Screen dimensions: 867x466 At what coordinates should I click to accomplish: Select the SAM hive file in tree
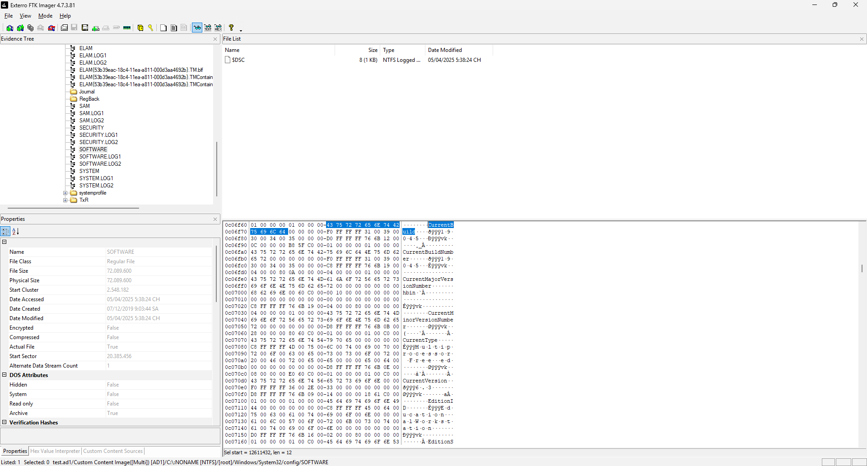click(x=84, y=106)
